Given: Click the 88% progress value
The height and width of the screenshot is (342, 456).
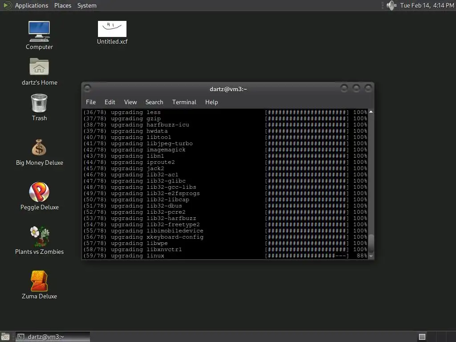Looking at the screenshot, I should point(362,256).
